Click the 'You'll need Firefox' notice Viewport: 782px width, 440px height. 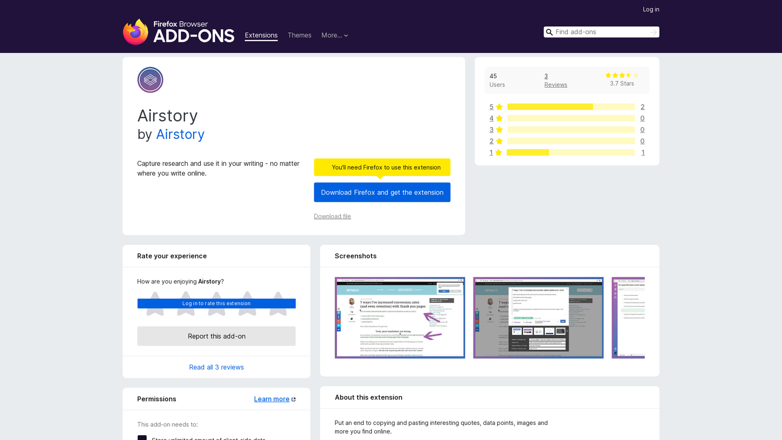(382, 167)
